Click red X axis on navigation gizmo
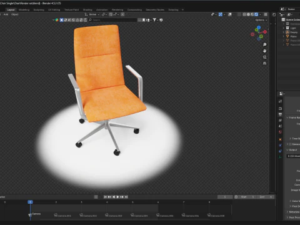Screen dimensions: 300x225 pyautogui.click(x=265, y=32)
